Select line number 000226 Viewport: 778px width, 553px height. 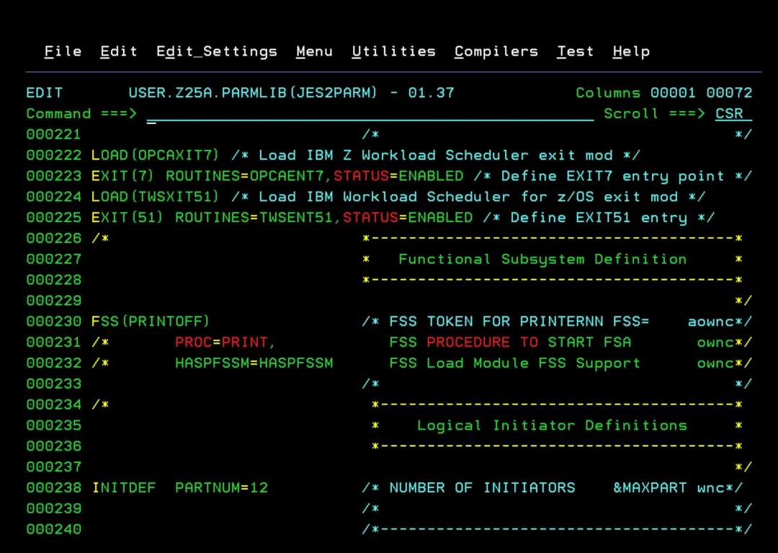pos(53,239)
